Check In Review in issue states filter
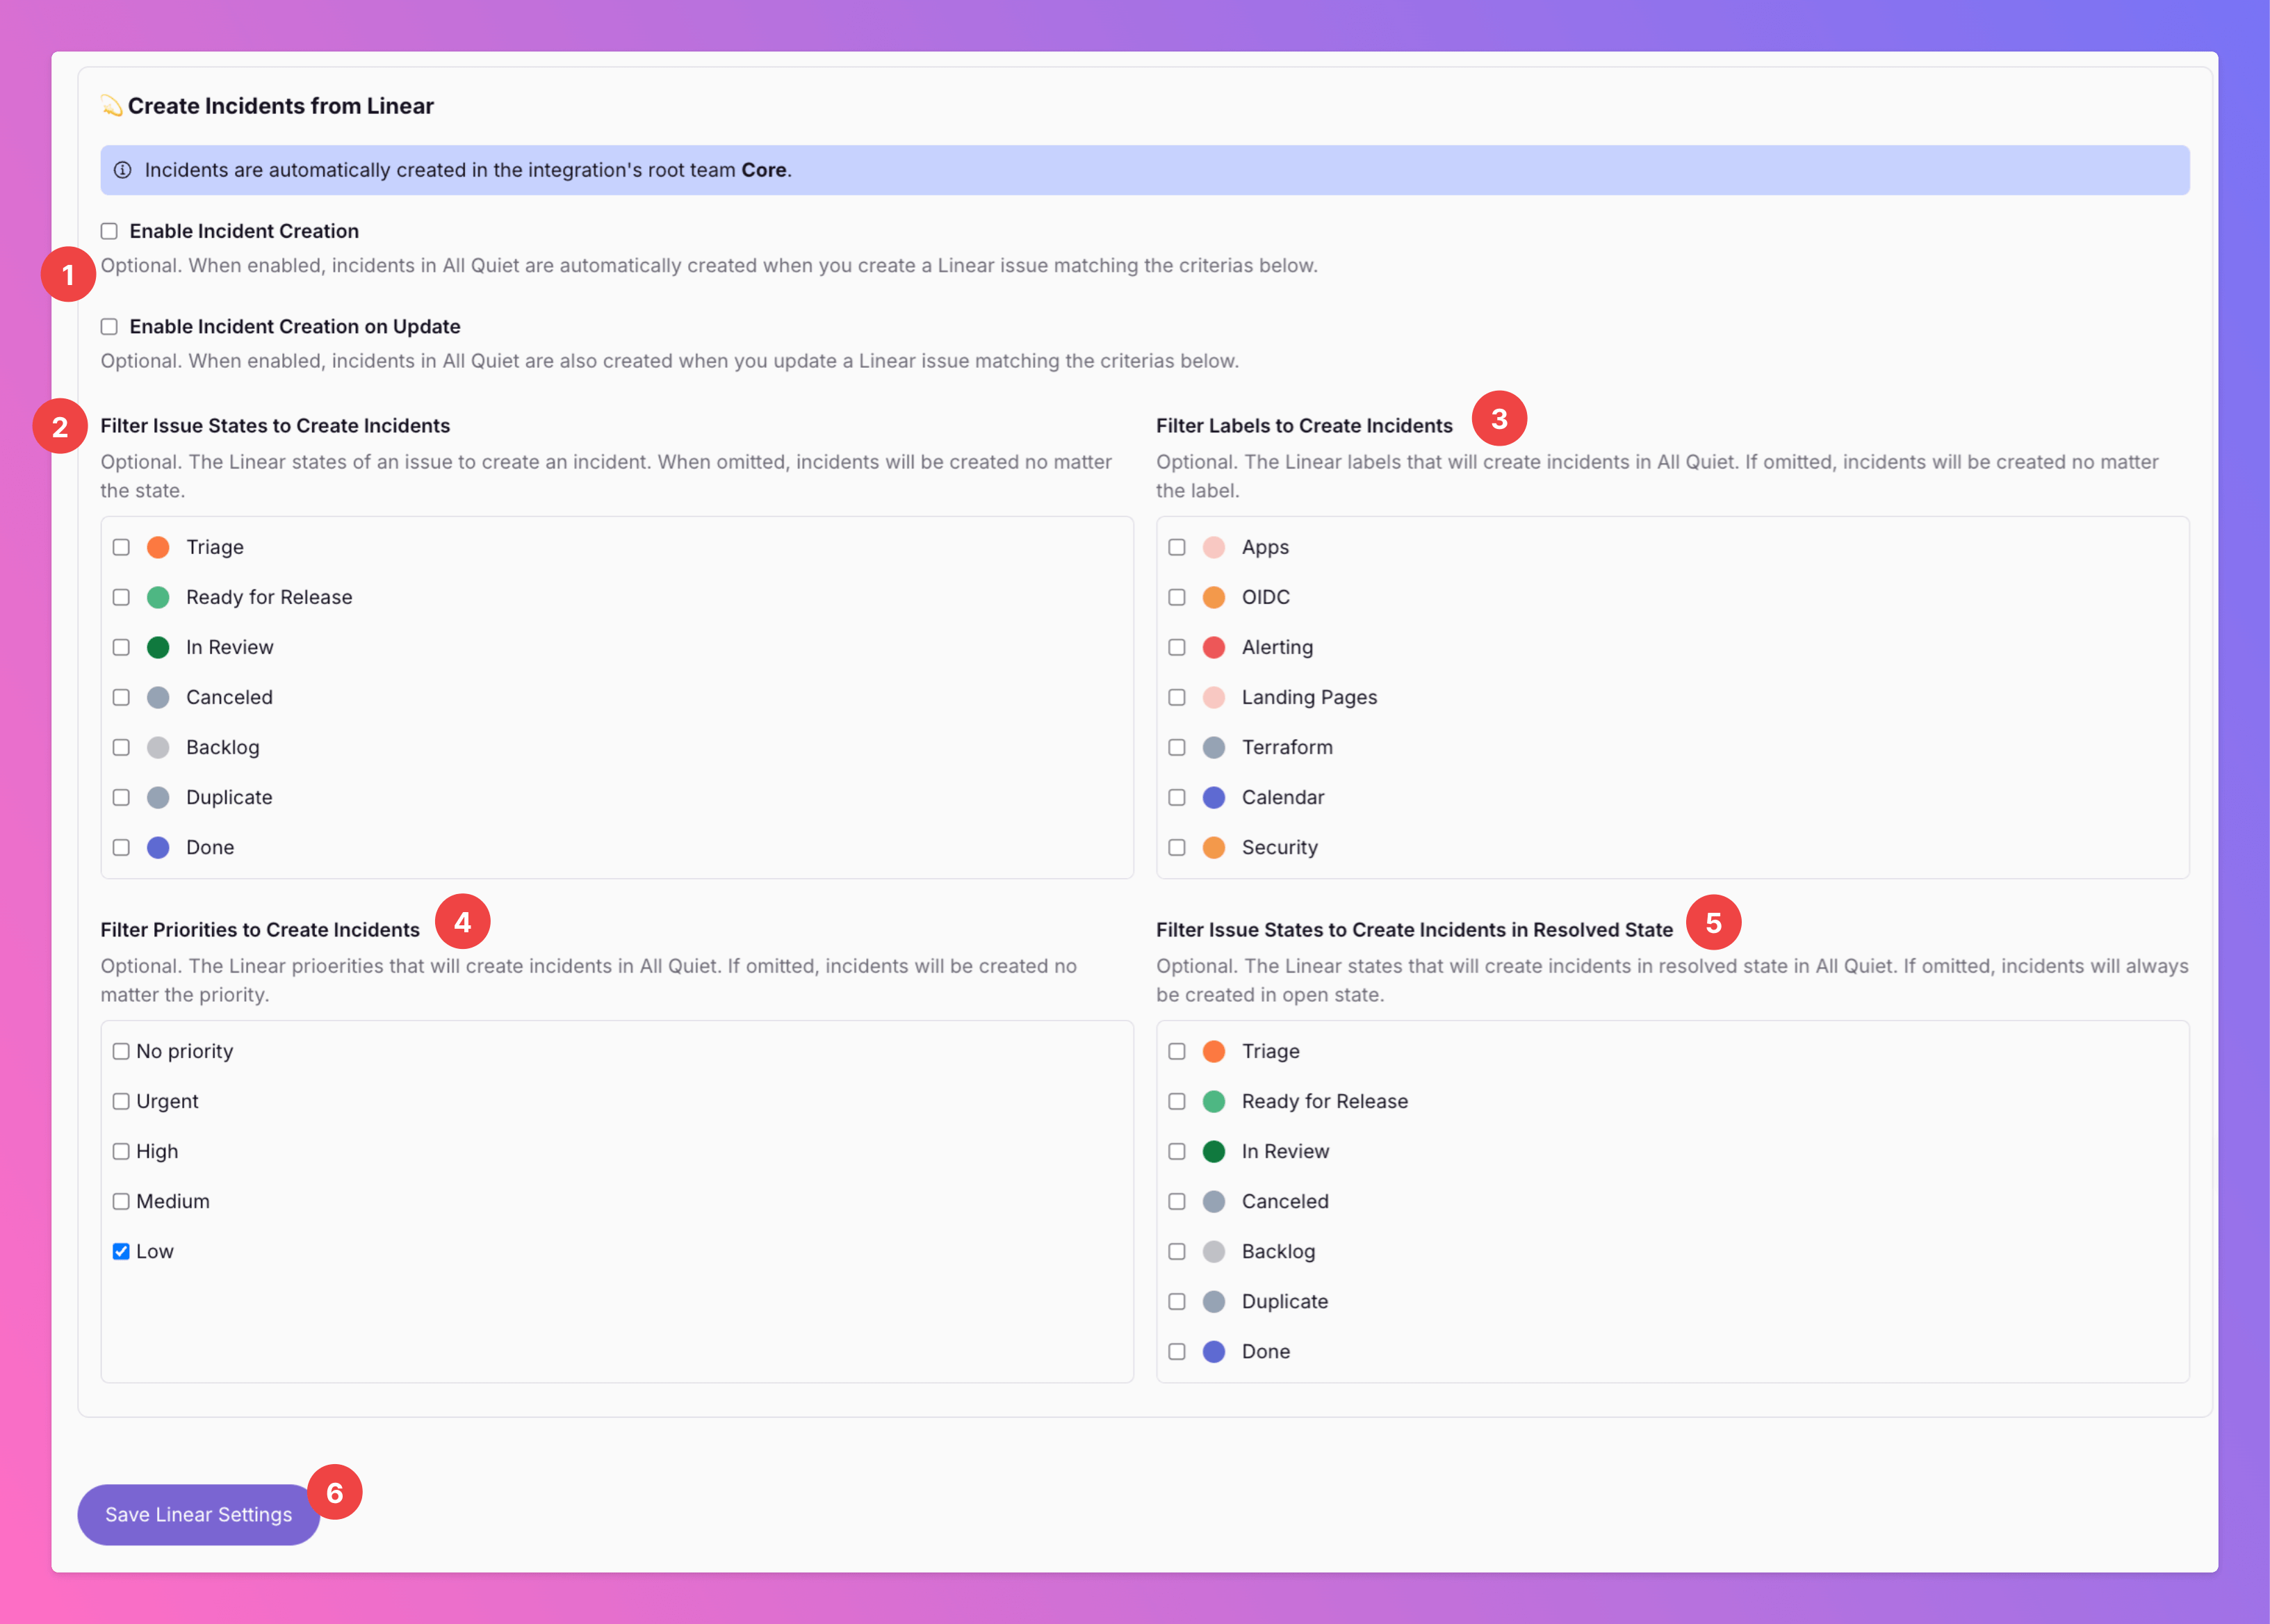The height and width of the screenshot is (1624, 2270). pyautogui.click(x=121, y=647)
